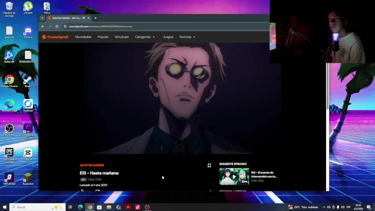Expand the Categorías dropdown menu
This screenshot has width=375, height=211.
click(145, 37)
